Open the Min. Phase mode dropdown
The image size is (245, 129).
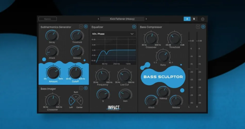tap(113, 34)
